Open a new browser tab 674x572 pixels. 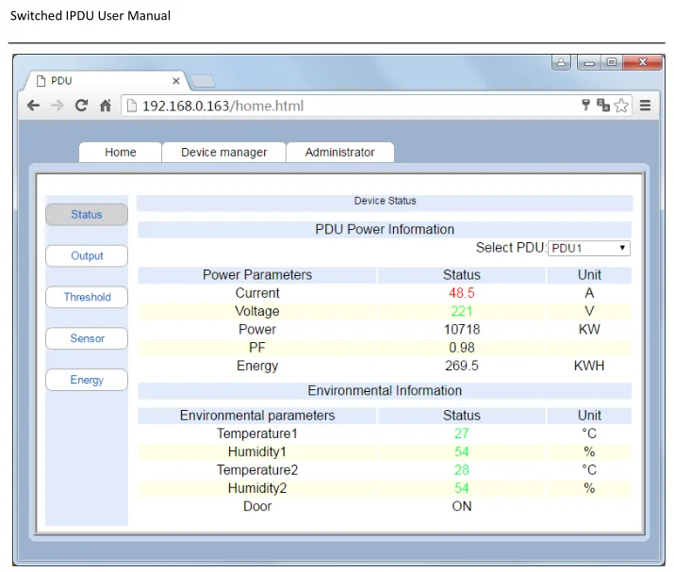[x=203, y=81]
